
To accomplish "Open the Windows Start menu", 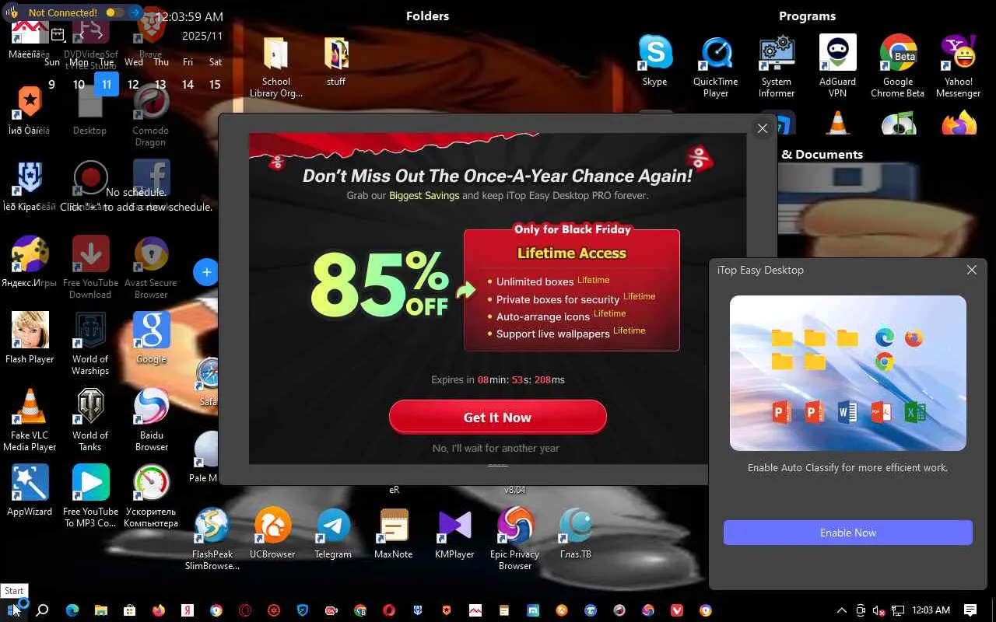I will coord(13,610).
